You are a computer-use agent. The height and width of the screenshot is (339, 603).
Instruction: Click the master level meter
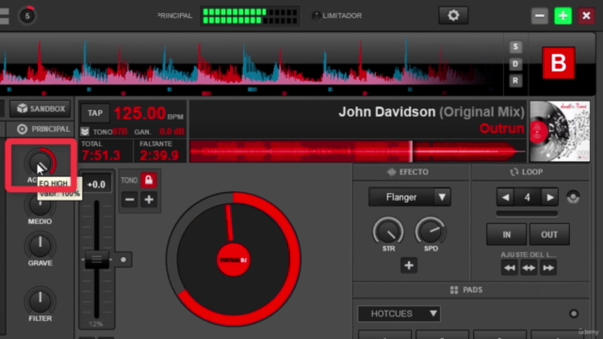tap(250, 16)
